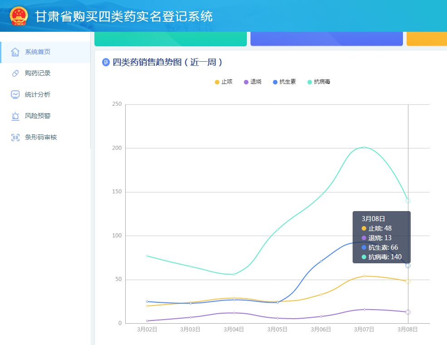Toggle the 抗病毒 legend item
This screenshot has height=345, width=447.
319,82
